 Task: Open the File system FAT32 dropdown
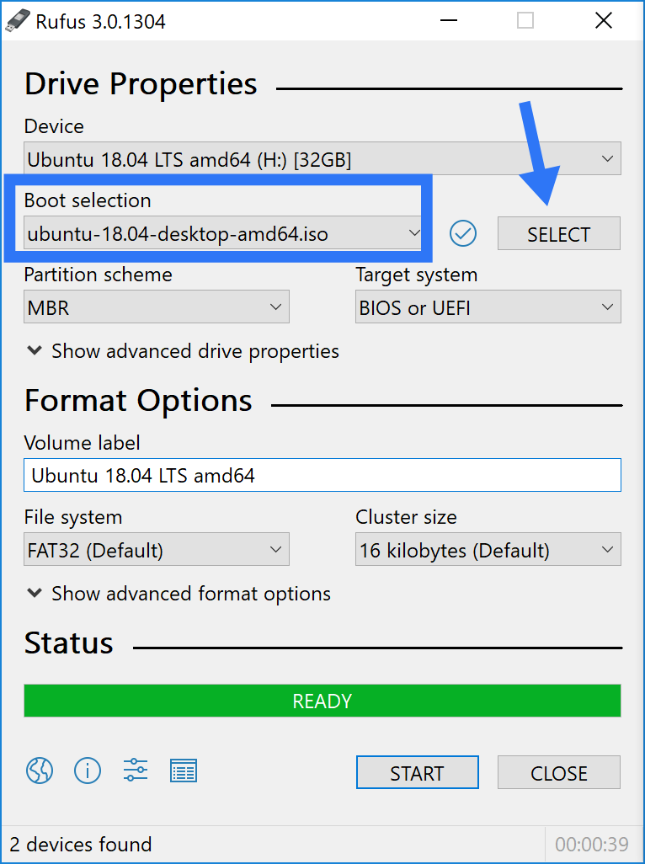pos(157,549)
